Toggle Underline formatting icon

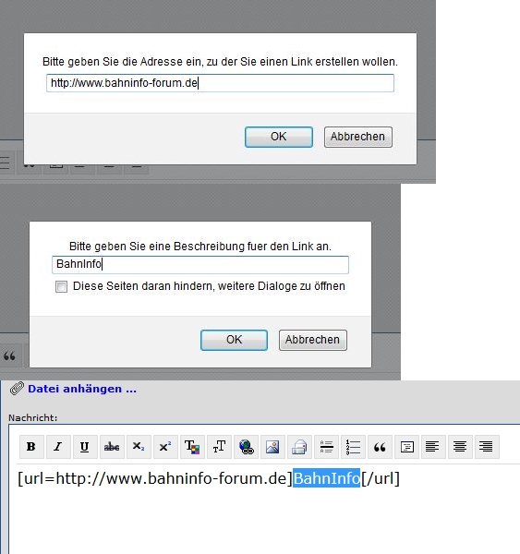coord(85,447)
